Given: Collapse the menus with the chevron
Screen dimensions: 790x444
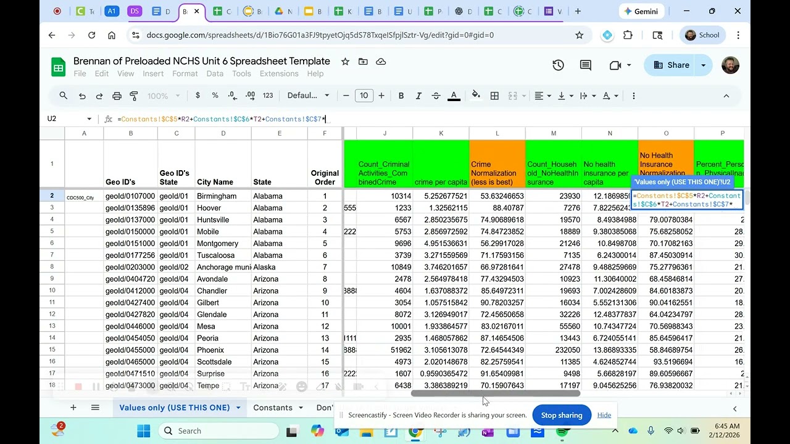Looking at the screenshot, I should (726, 96).
